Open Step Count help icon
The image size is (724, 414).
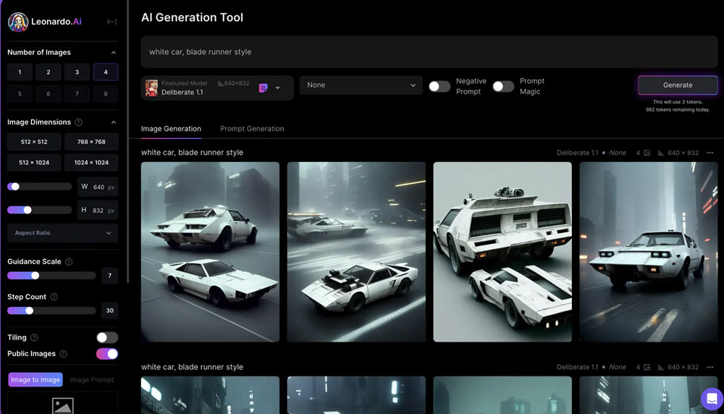click(54, 297)
